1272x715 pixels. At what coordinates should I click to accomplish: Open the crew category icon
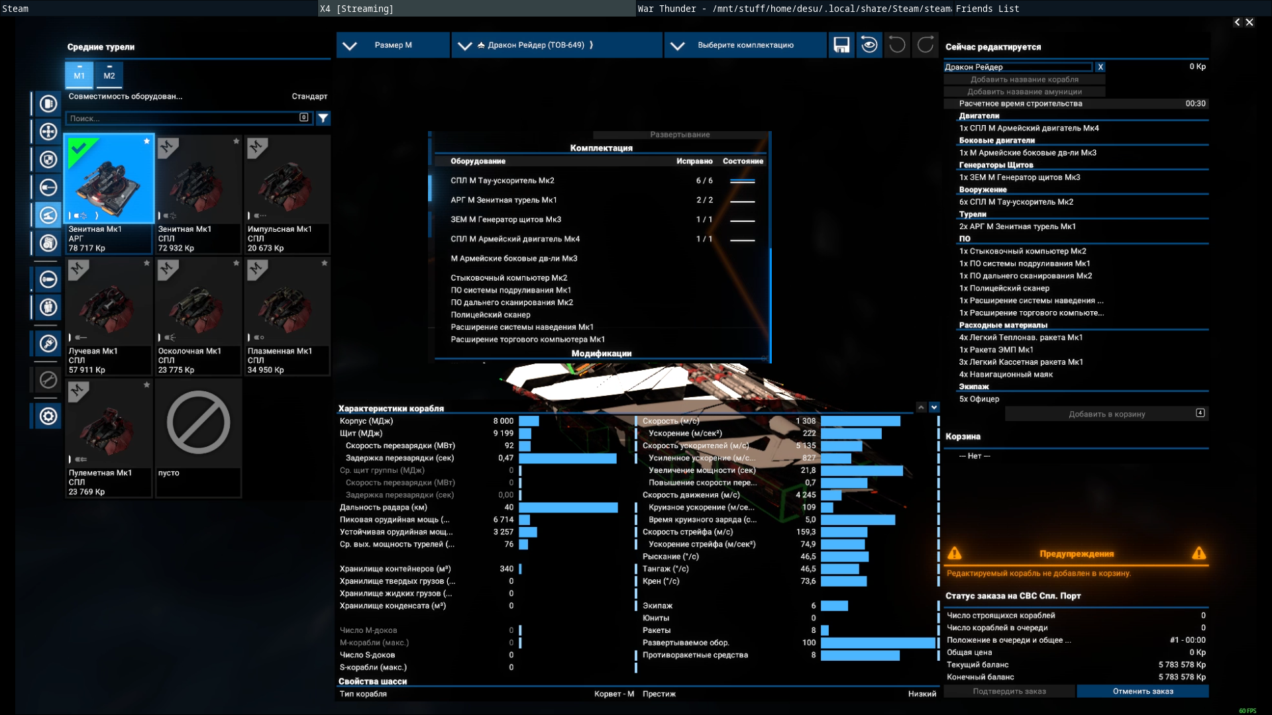(48, 307)
